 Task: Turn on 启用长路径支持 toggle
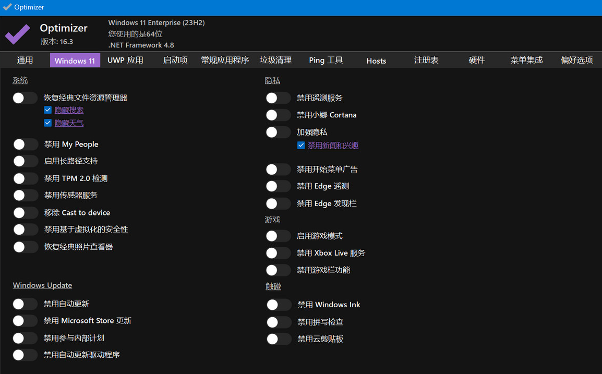26,161
